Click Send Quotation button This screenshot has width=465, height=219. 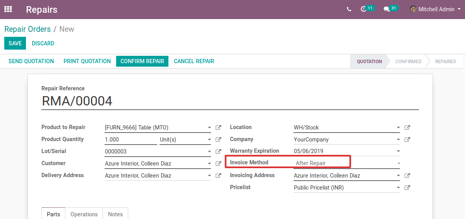31,61
